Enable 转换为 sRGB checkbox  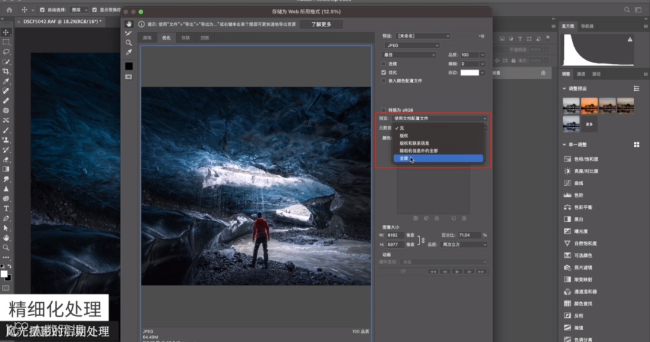click(383, 110)
